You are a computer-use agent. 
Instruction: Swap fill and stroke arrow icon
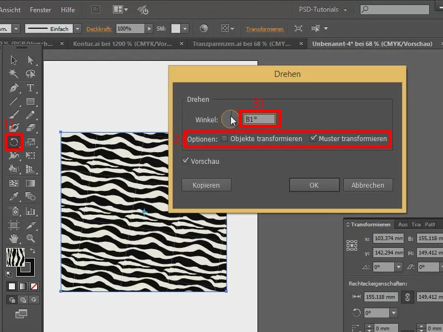(x=33, y=251)
